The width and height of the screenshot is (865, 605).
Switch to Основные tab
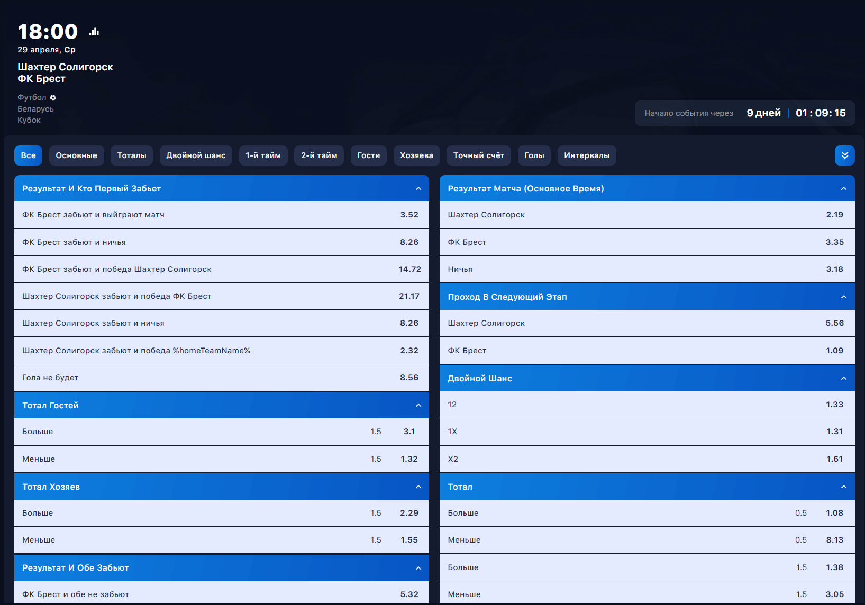tap(77, 155)
